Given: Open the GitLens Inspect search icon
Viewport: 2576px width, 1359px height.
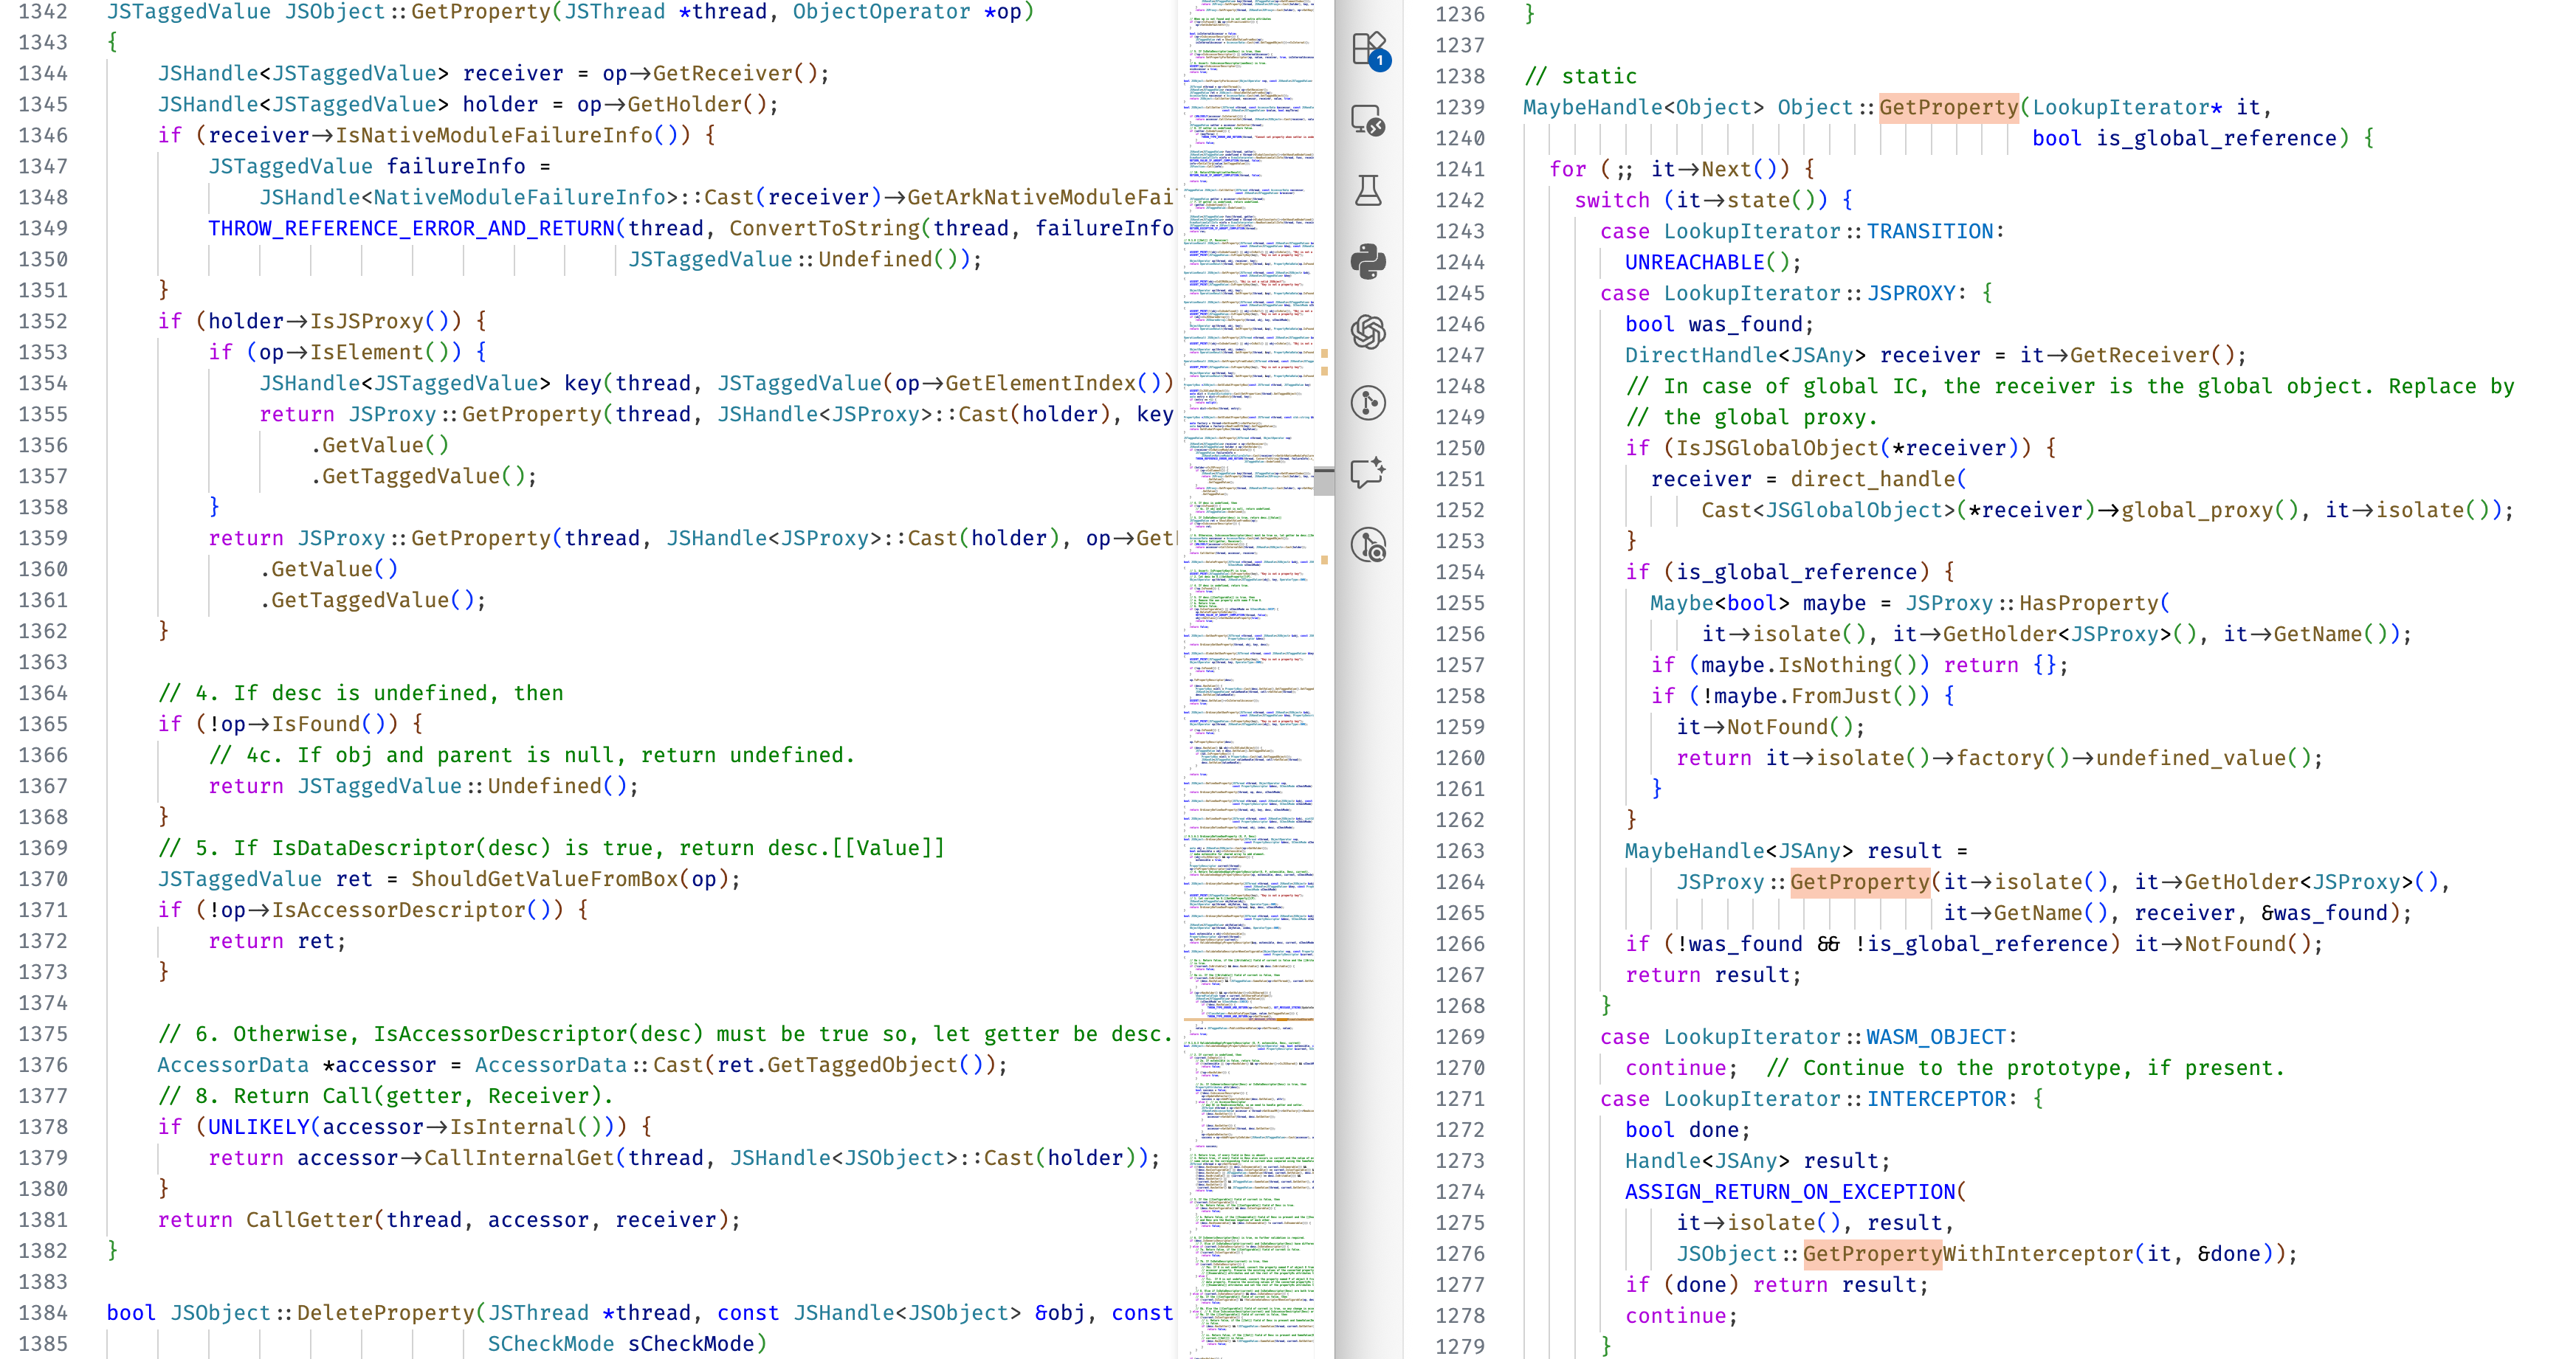Looking at the screenshot, I should [1368, 544].
